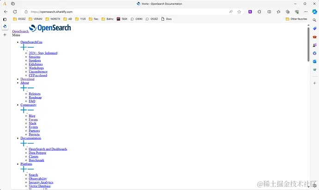Open Other favorites folder
The width and height of the screenshot is (319, 190).
pyautogui.click(x=296, y=19)
